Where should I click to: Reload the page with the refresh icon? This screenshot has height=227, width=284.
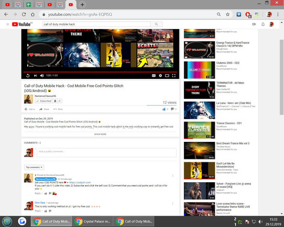click(x=24, y=14)
